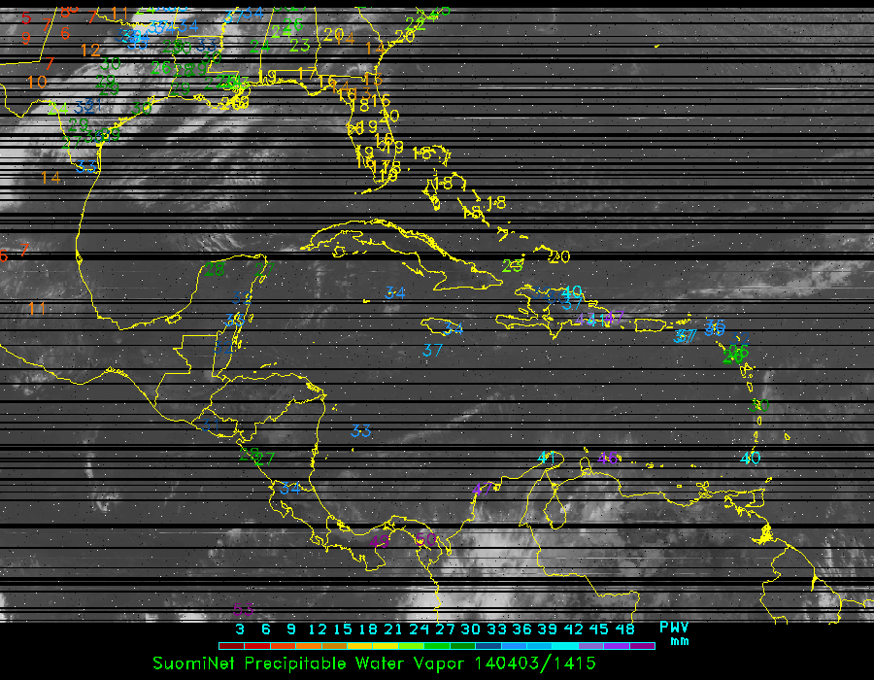This screenshot has height=680, width=874.
Task: Click the cyan legend swatch under 42
Action: (565, 645)
